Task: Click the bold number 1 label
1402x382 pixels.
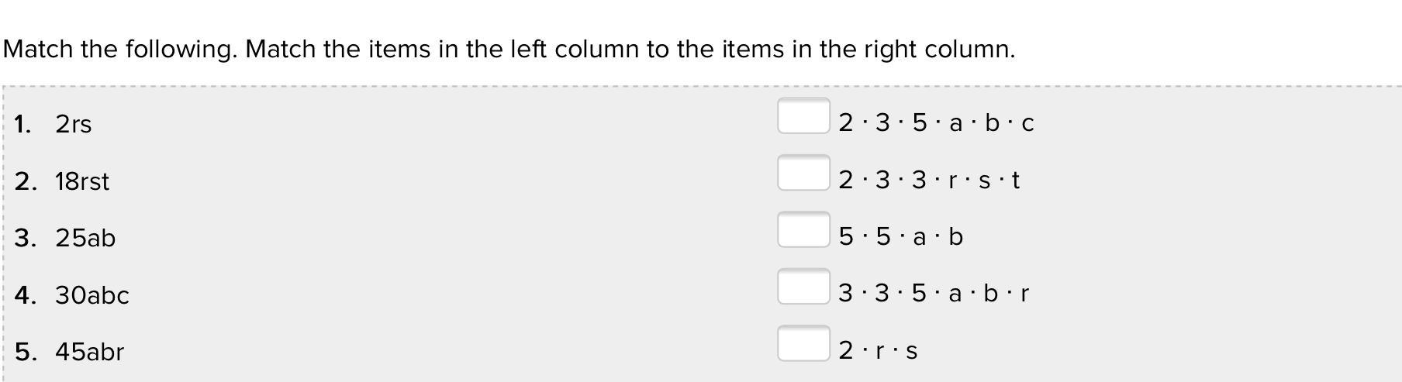Action: pyautogui.click(x=22, y=124)
